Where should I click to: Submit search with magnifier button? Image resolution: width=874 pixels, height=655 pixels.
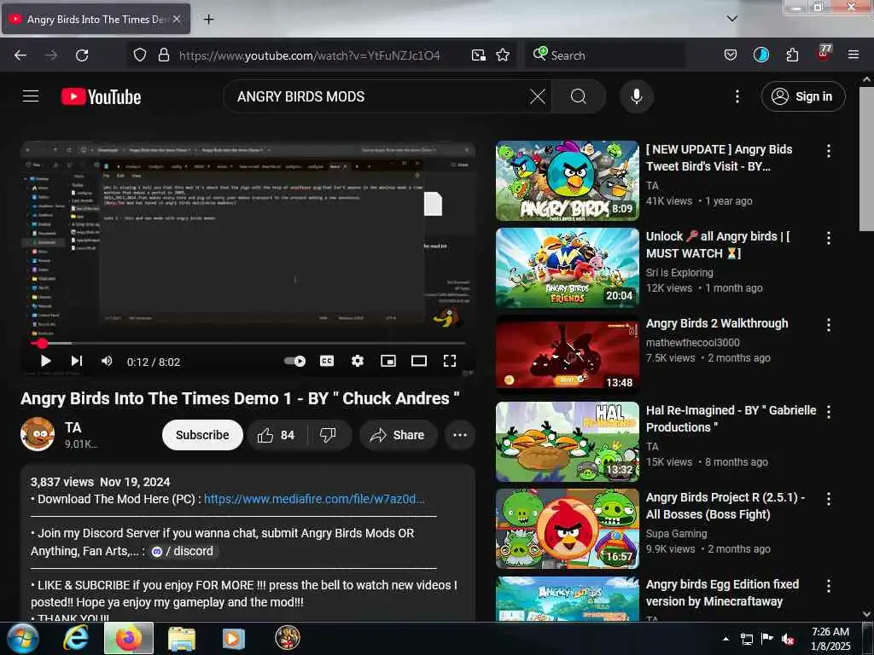tap(578, 96)
